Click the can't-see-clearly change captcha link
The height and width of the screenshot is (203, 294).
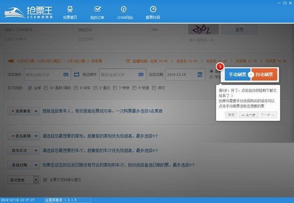pyautogui.click(x=201, y=40)
